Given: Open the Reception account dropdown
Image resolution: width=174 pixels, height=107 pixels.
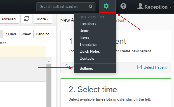Looking at the screenshot, I should pyautogui.click(x=154, y=7).
